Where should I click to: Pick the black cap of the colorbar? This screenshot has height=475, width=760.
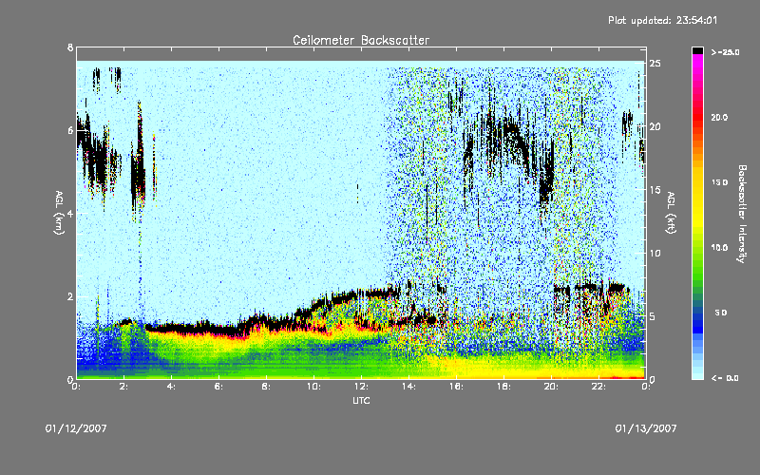click(697, 50)
